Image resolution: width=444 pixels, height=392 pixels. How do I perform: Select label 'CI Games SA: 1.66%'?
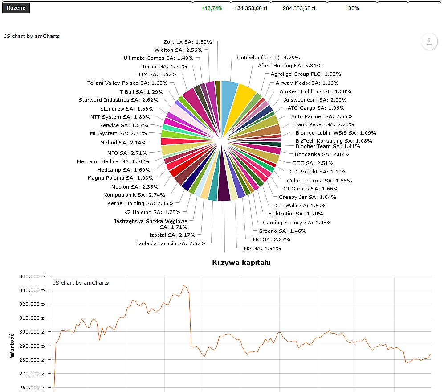(311, 189)
